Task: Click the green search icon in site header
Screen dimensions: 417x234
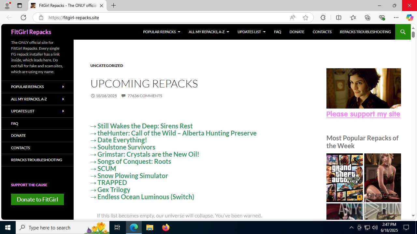Action: tap(403, 32)
